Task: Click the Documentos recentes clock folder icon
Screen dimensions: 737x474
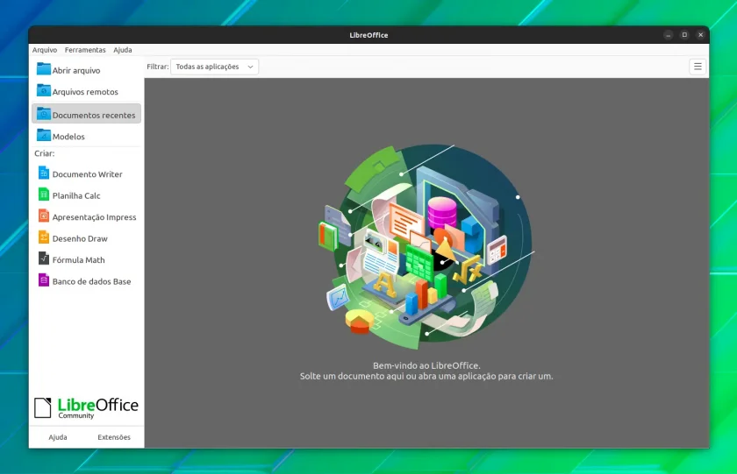Action: 44,114
